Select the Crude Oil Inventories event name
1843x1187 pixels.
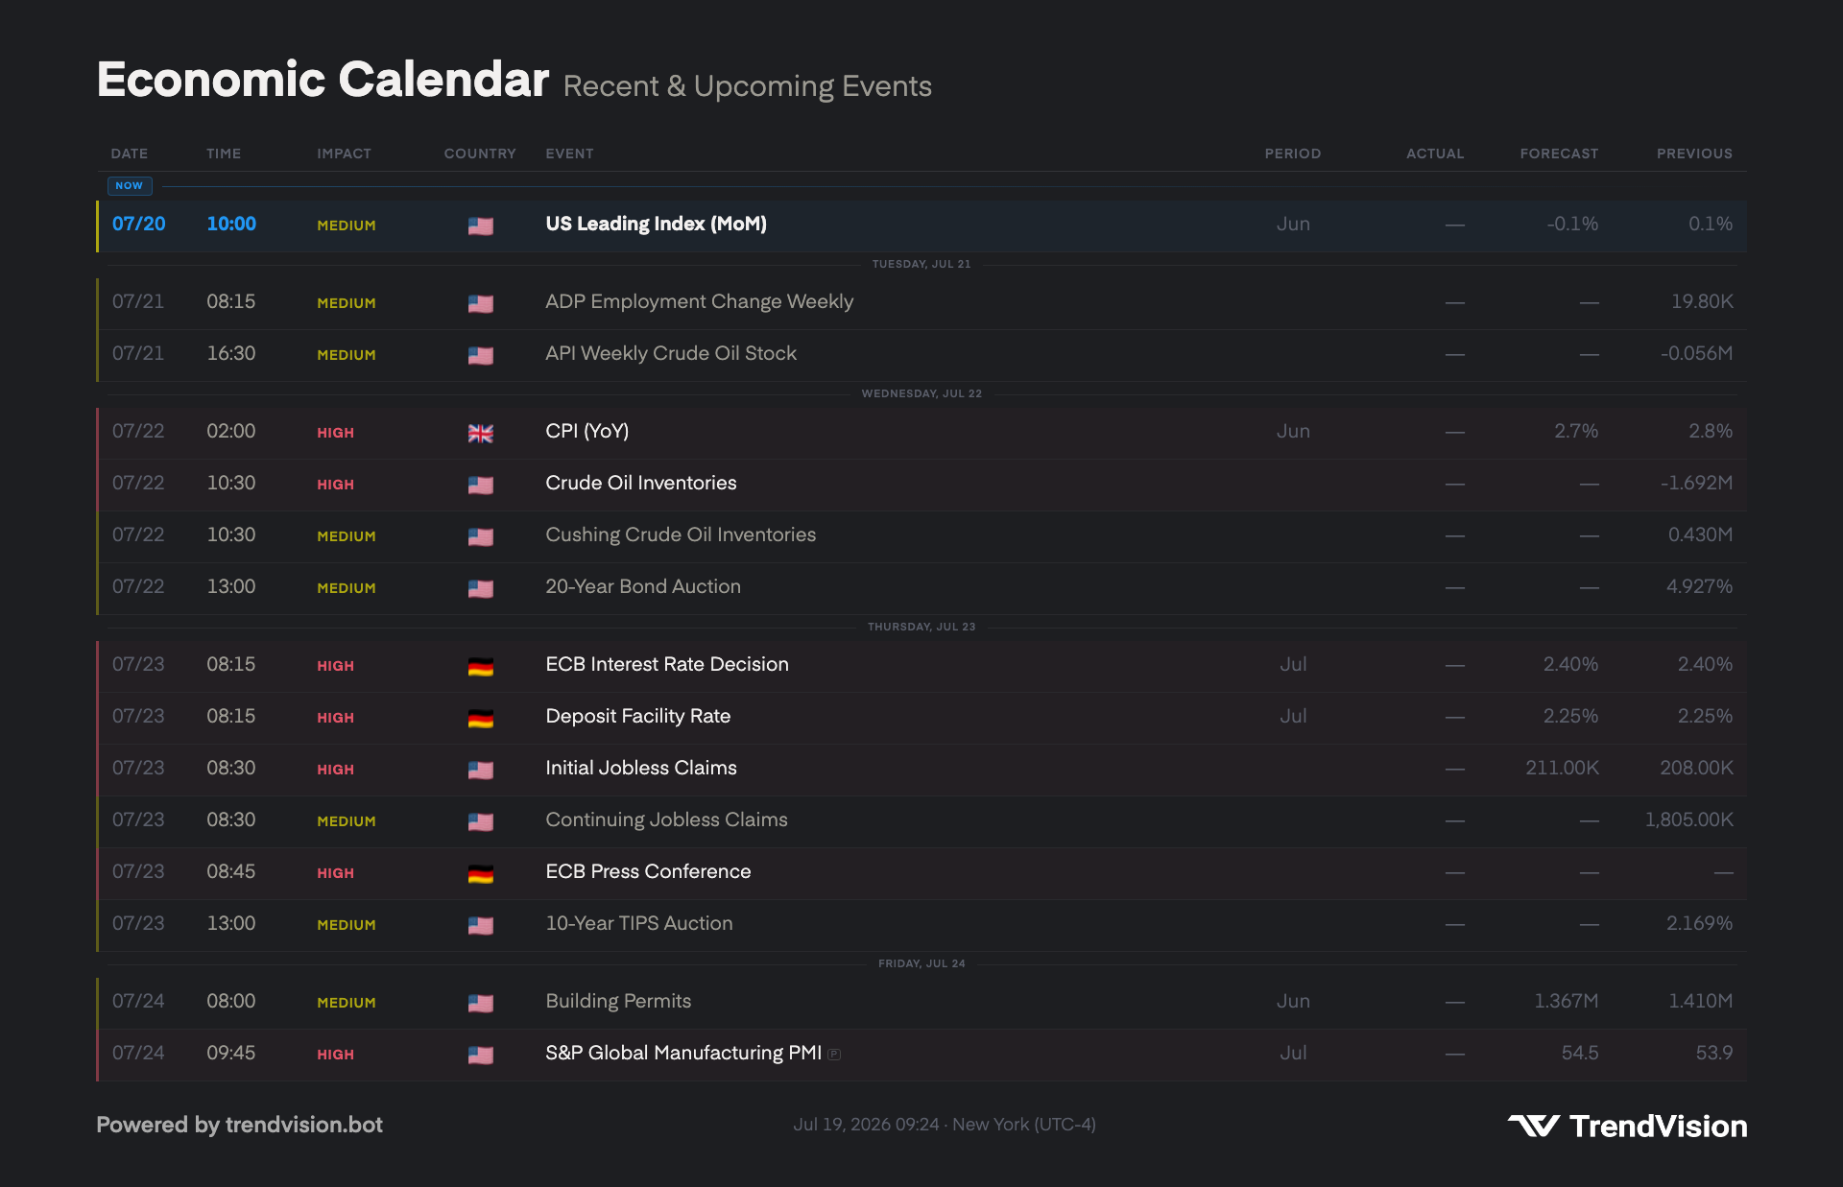(x=641, y=483)
